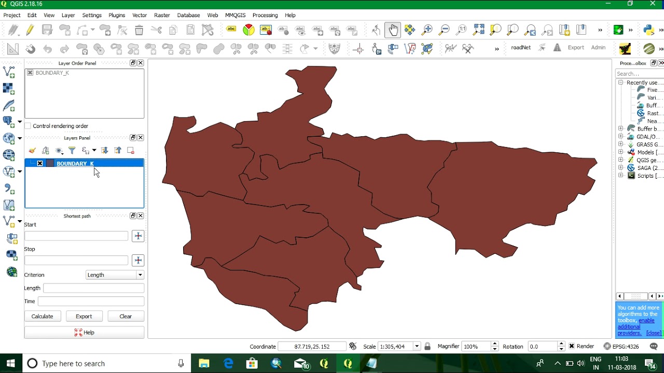This screenshot has height=373, width=664.
Task: Click the Clear button in Shortest path
Action: coord(126,317)
